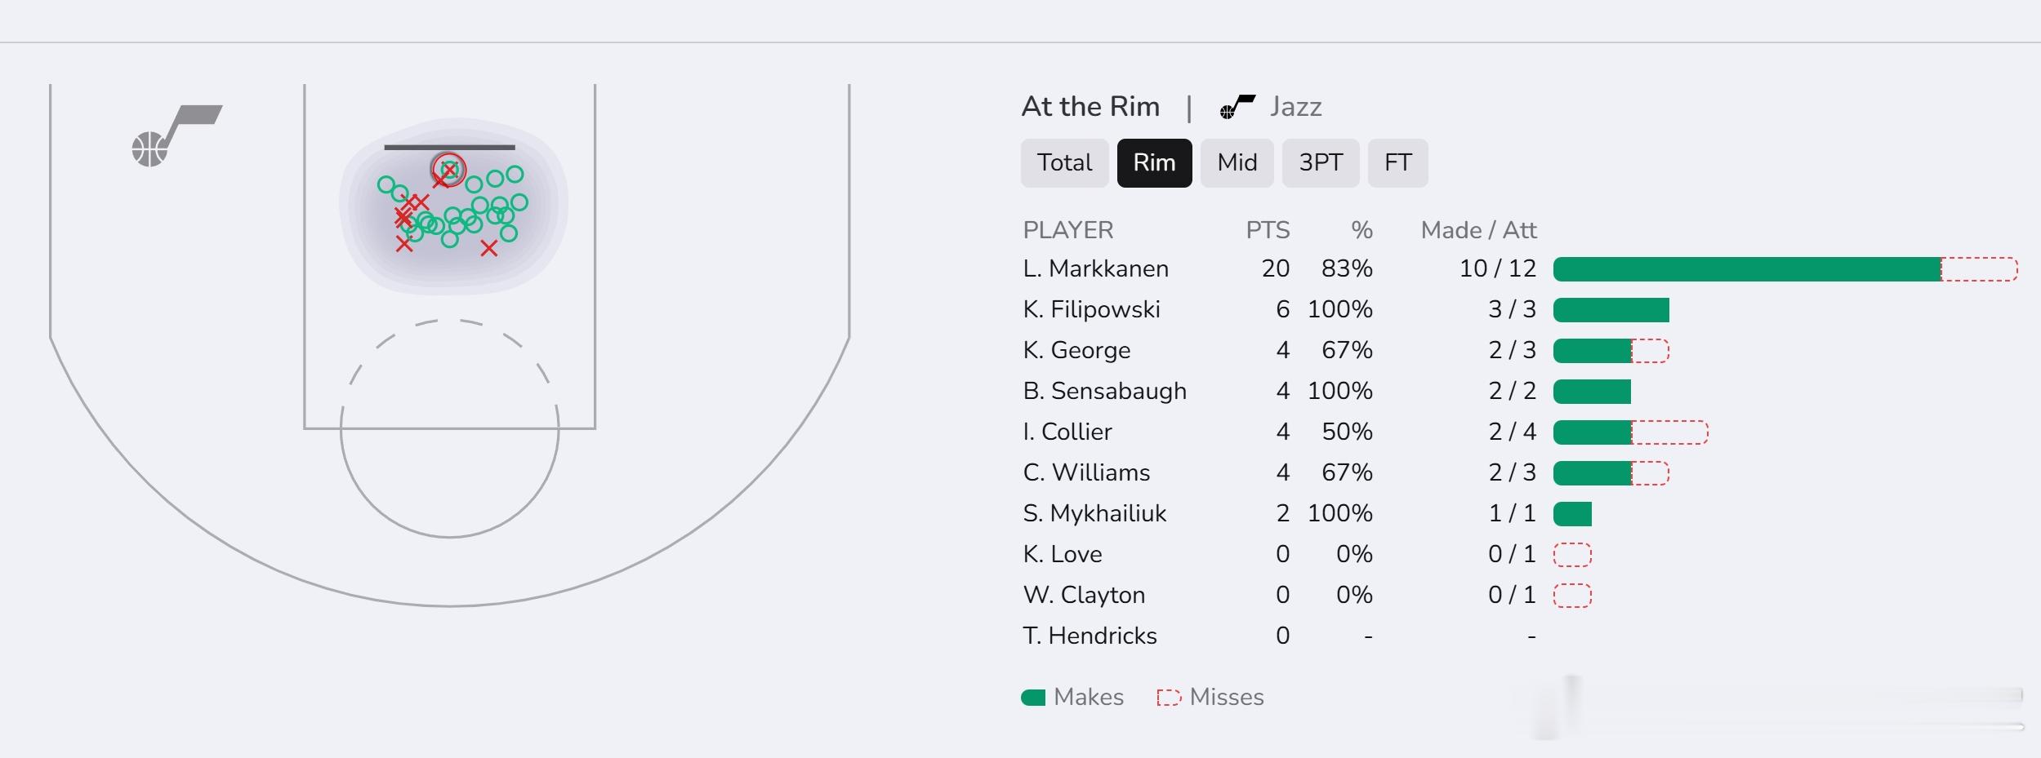Click K. Love's dashed missed-shot box

tap(1571, 555)
